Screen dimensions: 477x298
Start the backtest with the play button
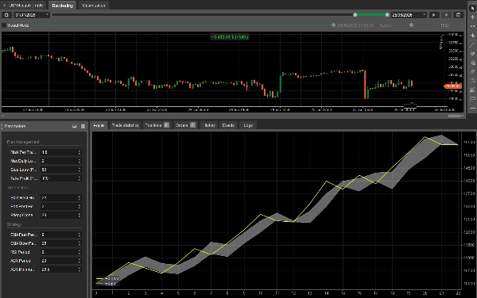pyautogui.click(x=434, y=15)
